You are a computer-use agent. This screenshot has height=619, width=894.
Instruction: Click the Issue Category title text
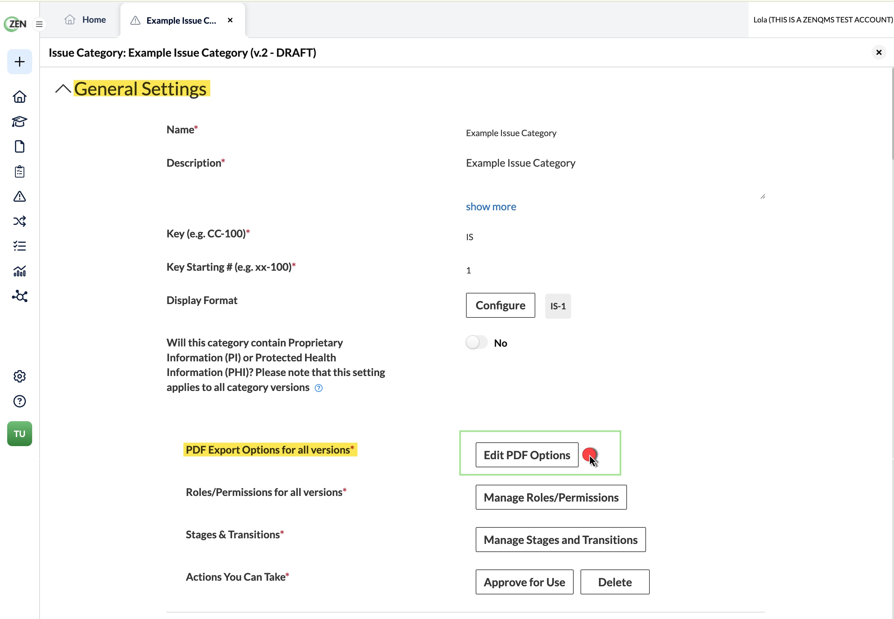pyautogui.click(x=182, y=52)
